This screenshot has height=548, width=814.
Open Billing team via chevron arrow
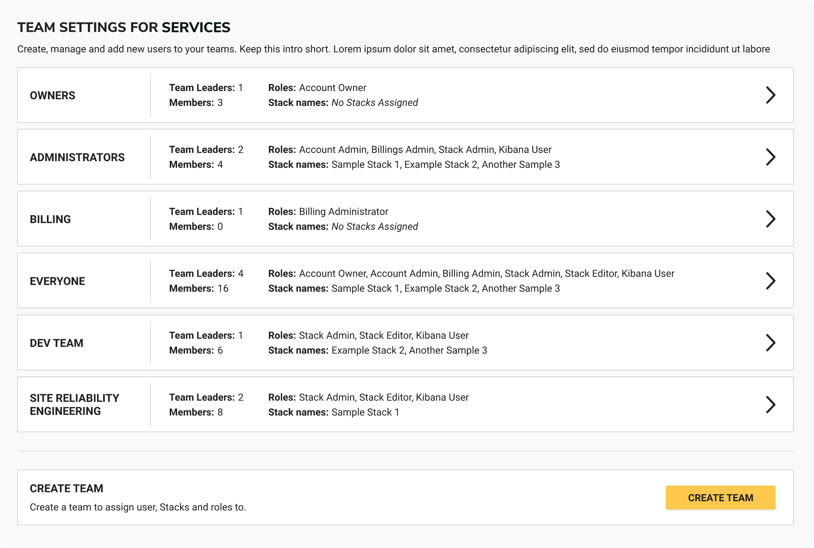(771, 219)
